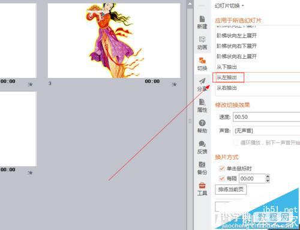
Task: Click the 排练当前页 button
Action: [231, 189]
